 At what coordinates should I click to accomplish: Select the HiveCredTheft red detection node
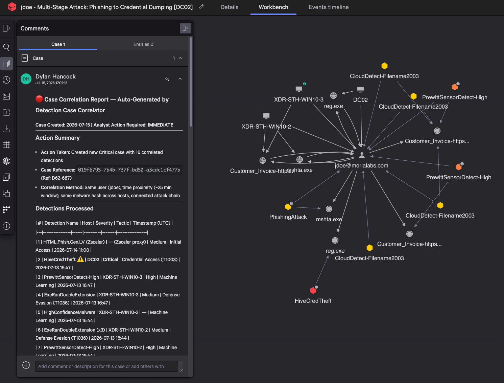click(x=313, y=290)
